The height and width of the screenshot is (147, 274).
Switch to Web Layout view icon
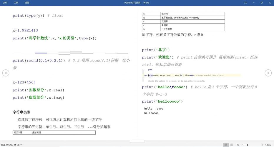tap(238, 145)
